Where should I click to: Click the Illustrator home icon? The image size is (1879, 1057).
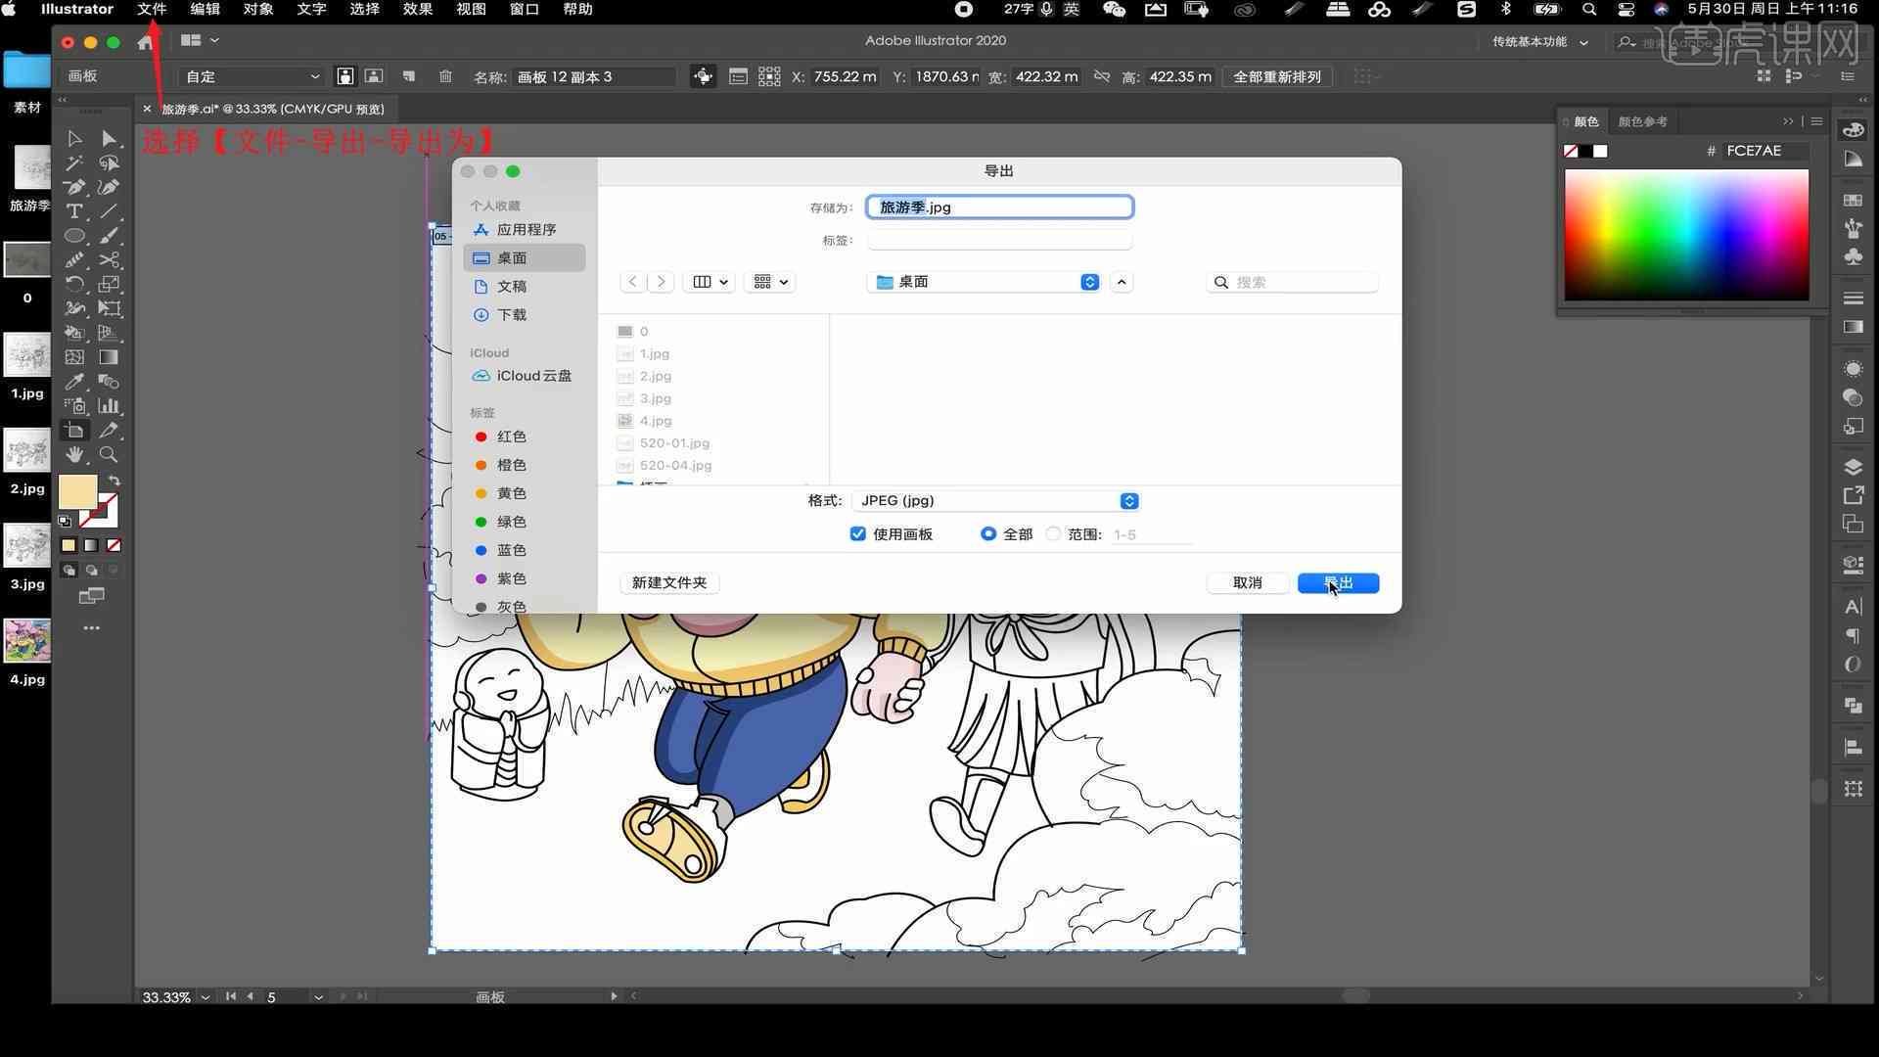point(145,41)
